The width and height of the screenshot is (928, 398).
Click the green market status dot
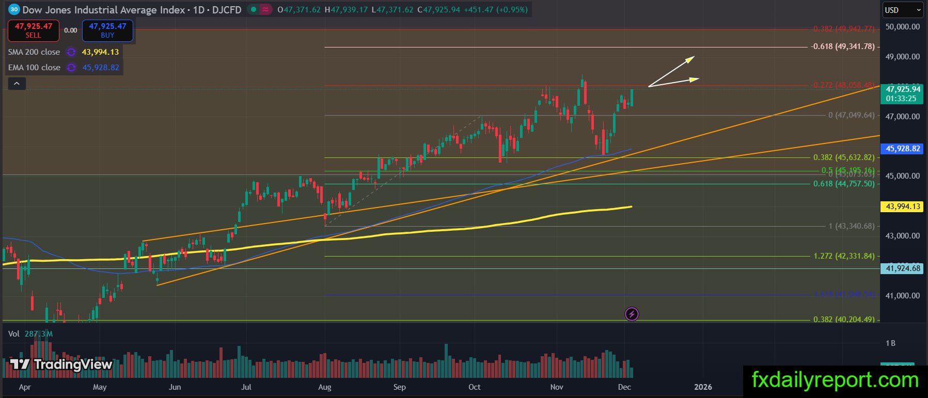point(253,9)
